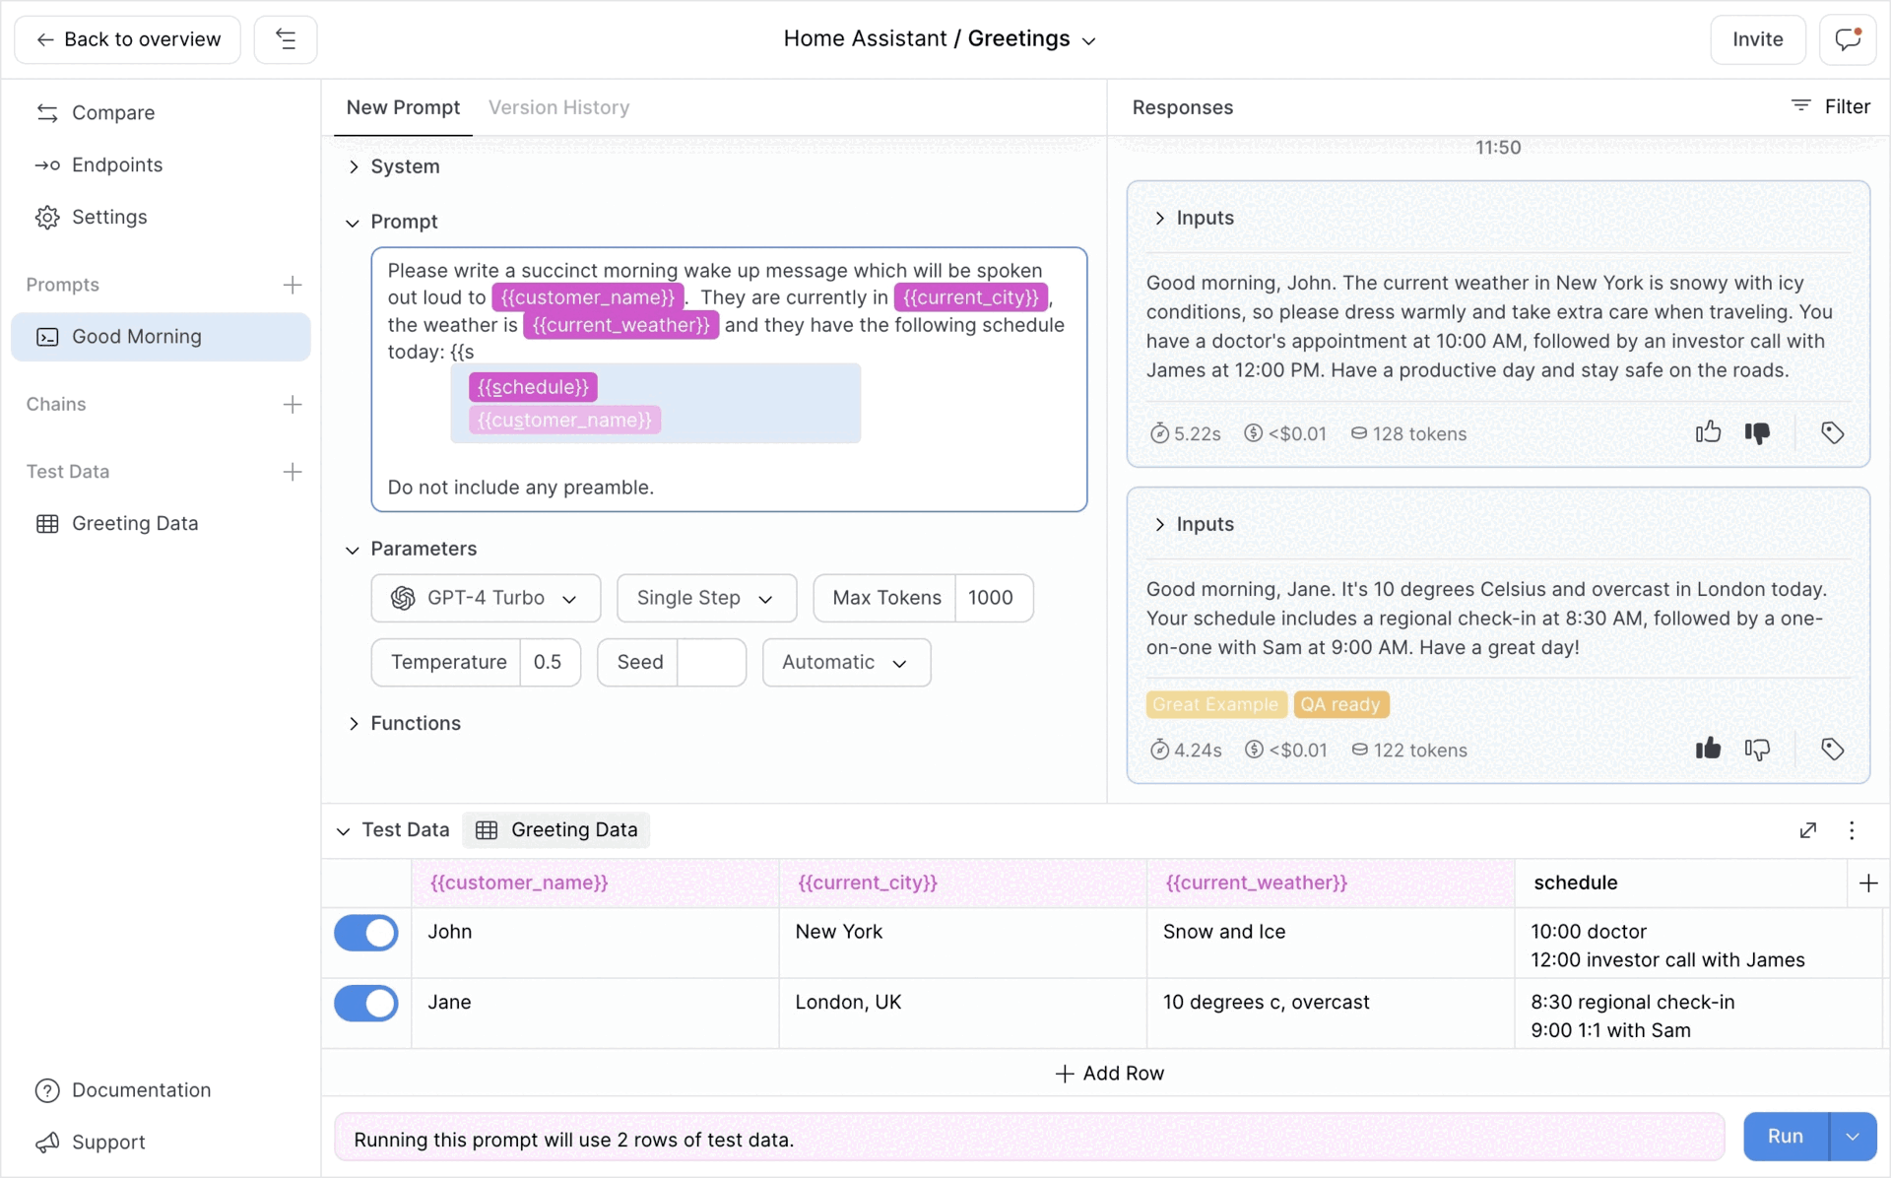Click the thumbs down icon on Jane's response
1891x1178 pixels.
click(1758, 750)
